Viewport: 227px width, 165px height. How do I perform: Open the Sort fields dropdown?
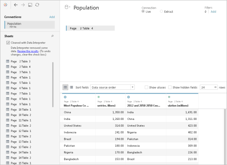(112, 87)
